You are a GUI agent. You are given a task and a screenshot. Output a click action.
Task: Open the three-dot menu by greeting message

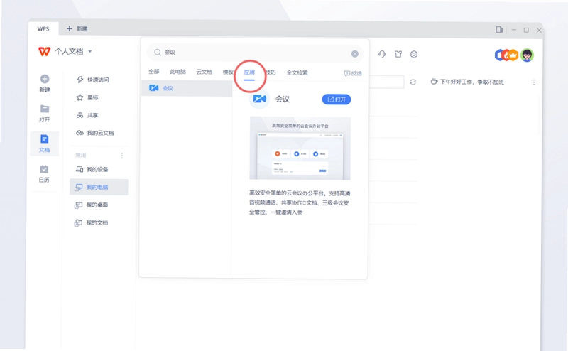pos(534,82)
